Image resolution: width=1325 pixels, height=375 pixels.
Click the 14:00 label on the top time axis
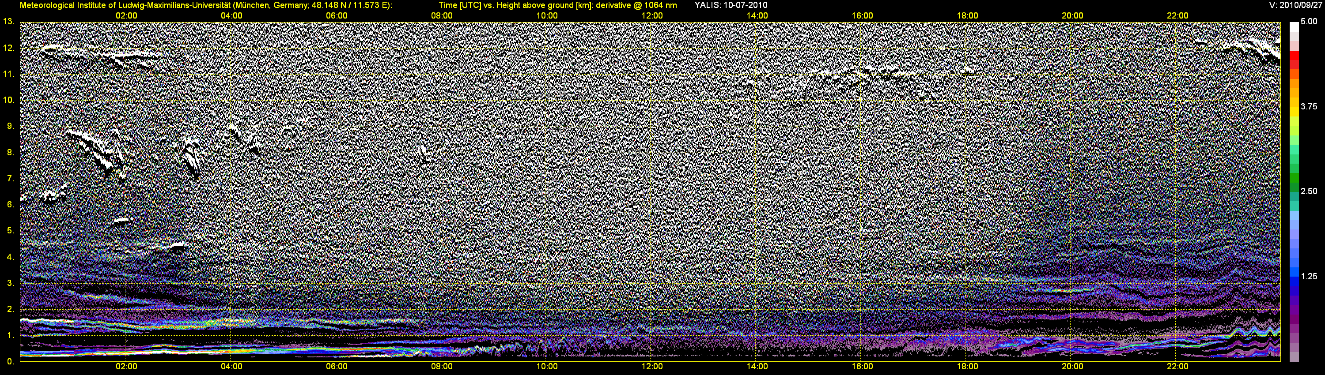pyautogui.click(x=757, y=16)
